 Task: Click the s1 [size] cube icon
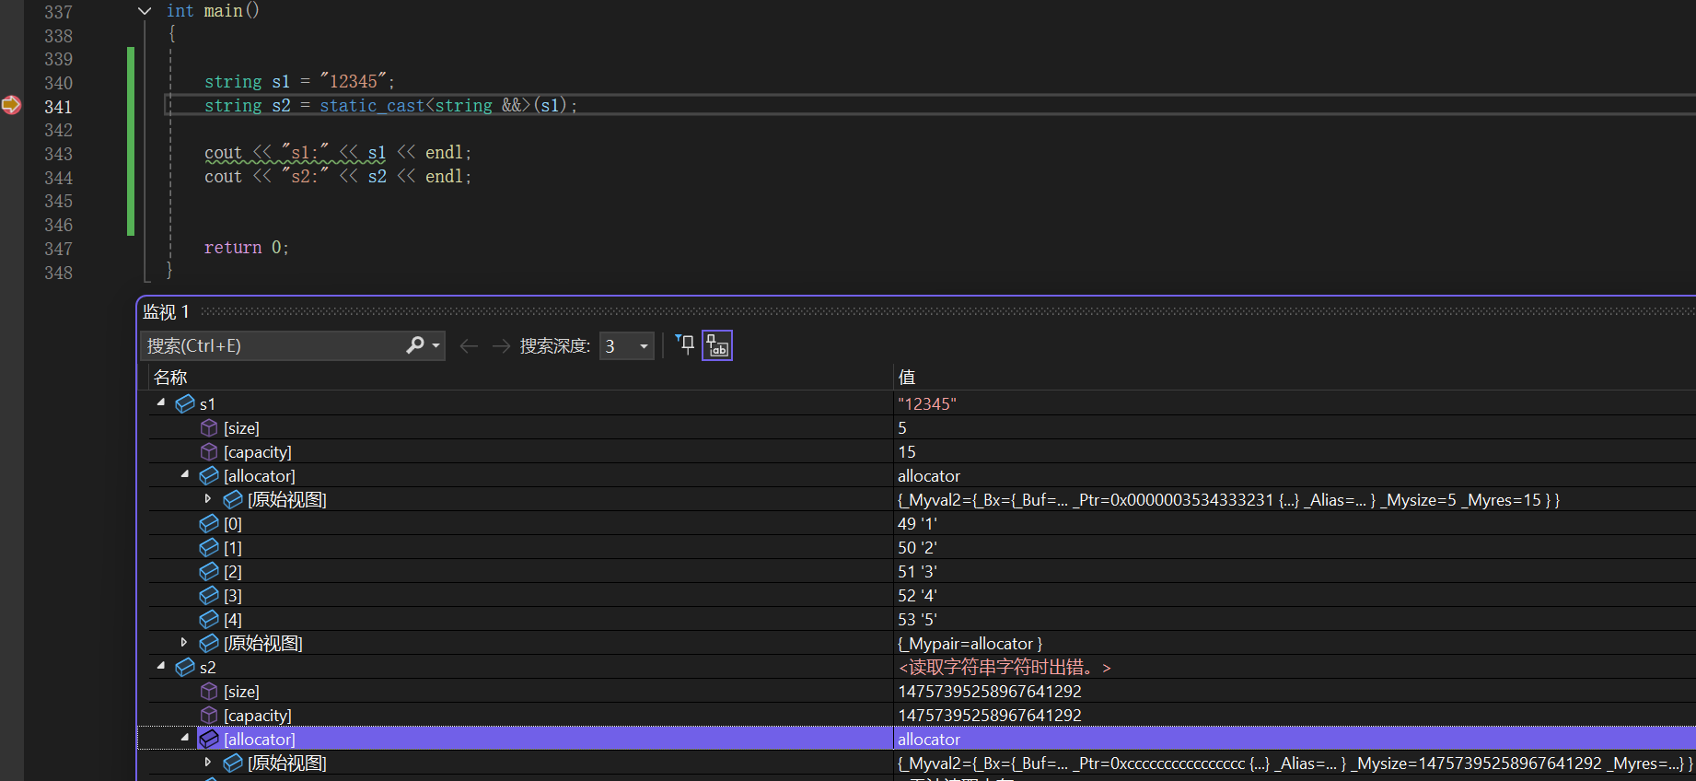click(x=209, y=427)
